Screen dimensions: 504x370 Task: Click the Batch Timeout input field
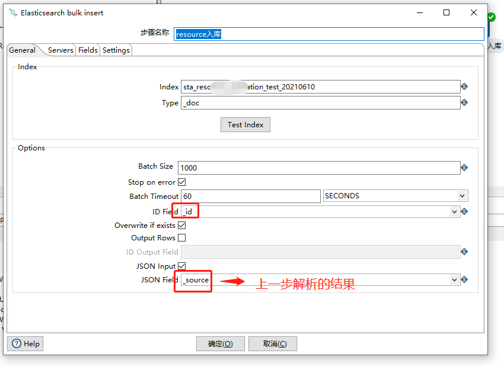click(x=251, y=196)
